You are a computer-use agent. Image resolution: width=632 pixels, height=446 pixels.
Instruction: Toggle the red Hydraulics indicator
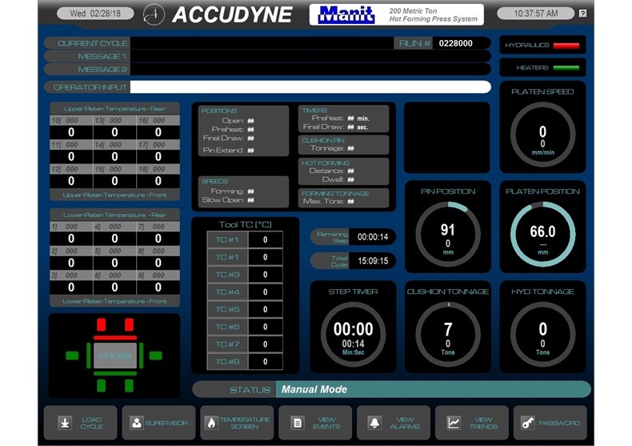(566, 45)
